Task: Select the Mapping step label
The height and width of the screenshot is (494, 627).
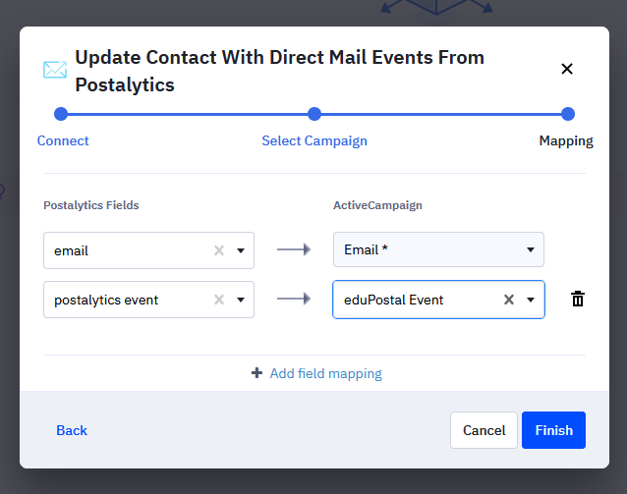Action: [566, 140]
